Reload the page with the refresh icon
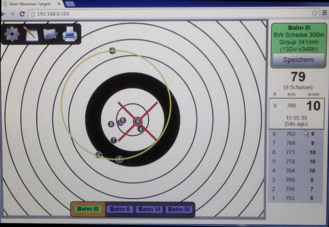The width and height of the screenshot is (329, 227). click(x=22, y=14)
